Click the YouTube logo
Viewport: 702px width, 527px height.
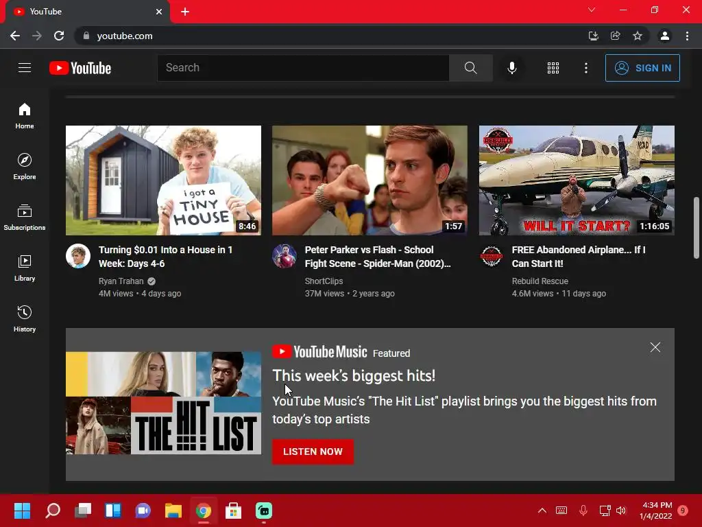80,68
